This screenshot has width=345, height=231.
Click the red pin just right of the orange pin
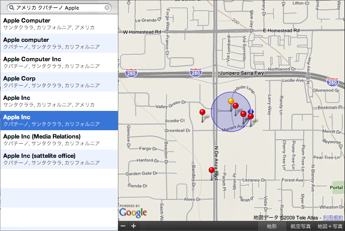235,106
